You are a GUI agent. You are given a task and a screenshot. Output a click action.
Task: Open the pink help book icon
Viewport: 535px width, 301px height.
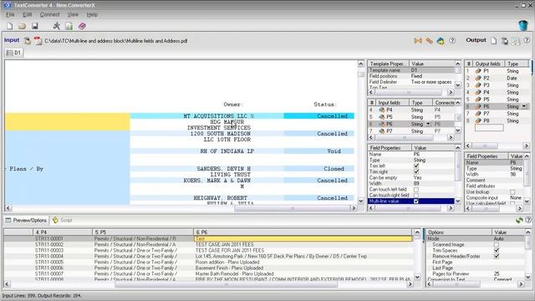(82, 26)
